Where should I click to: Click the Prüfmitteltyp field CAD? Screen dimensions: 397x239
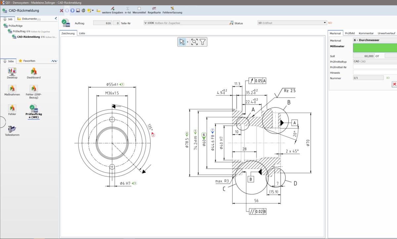tap(375, 61)
